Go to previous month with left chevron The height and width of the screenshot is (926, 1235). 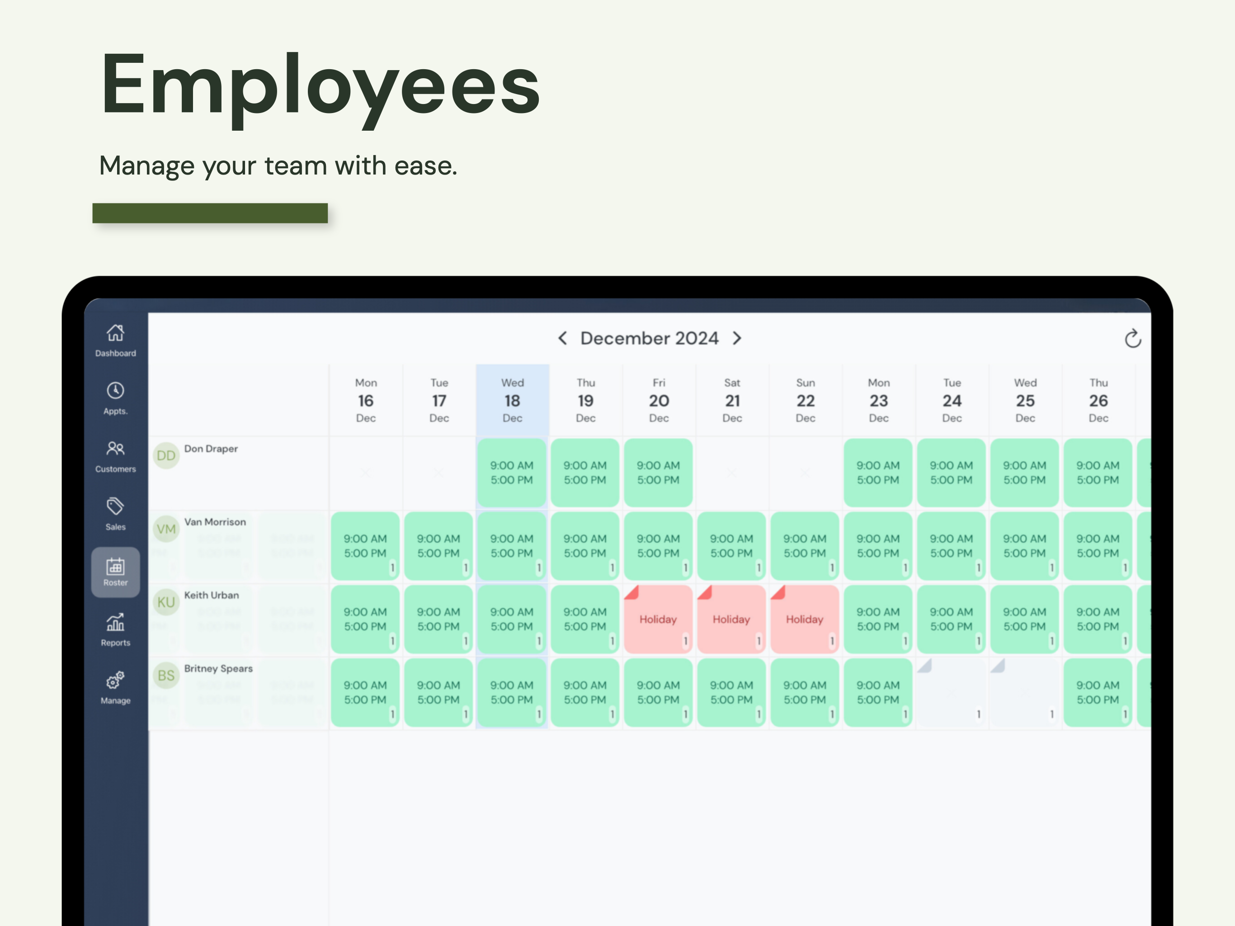pyautogui.click(x=563, y=339)
